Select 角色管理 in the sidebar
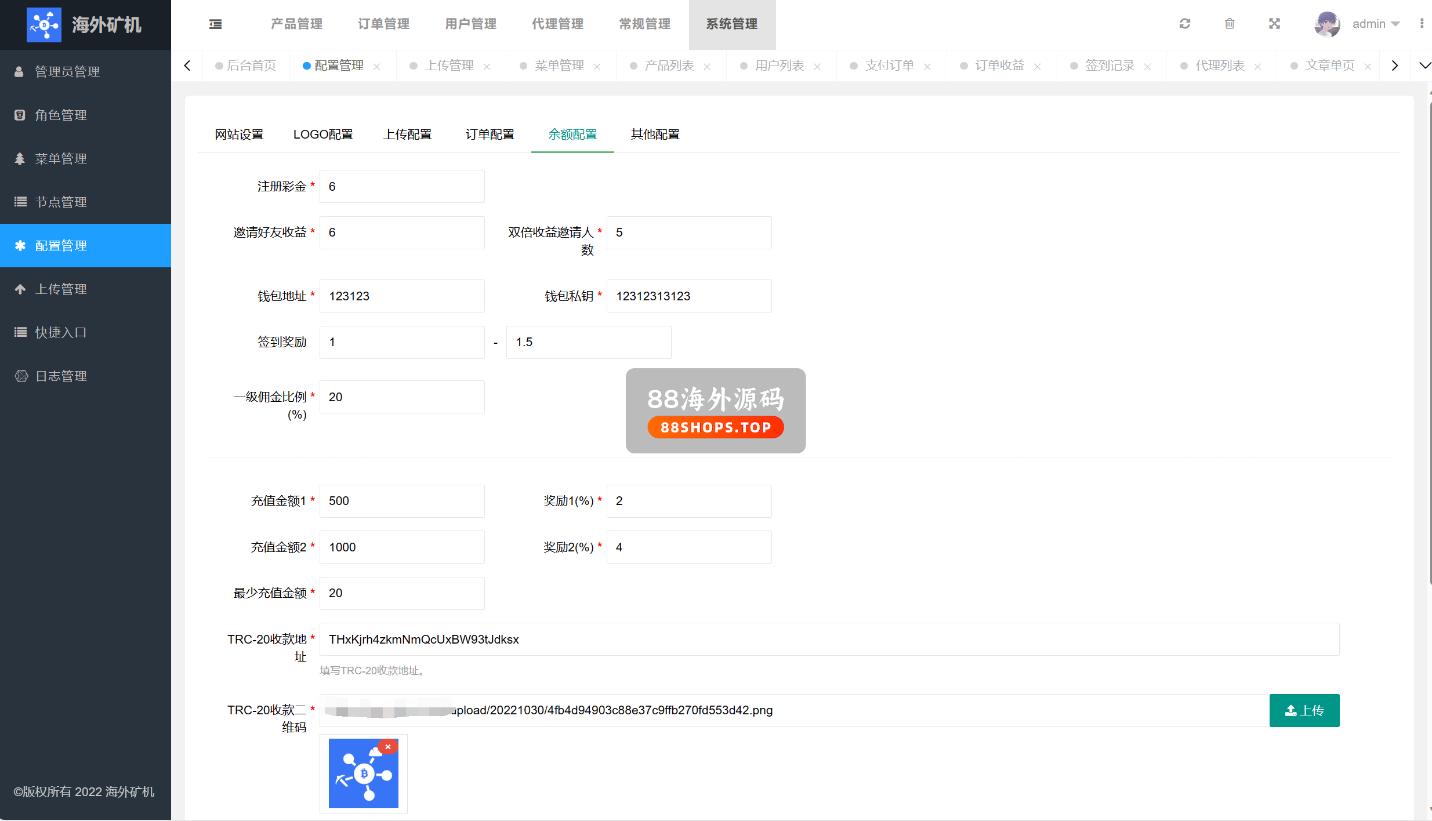This screenshot has width=1432, height=821. tap(60, 115)
